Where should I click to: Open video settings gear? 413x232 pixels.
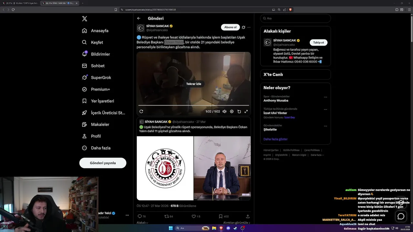click(x=232, y=111)
